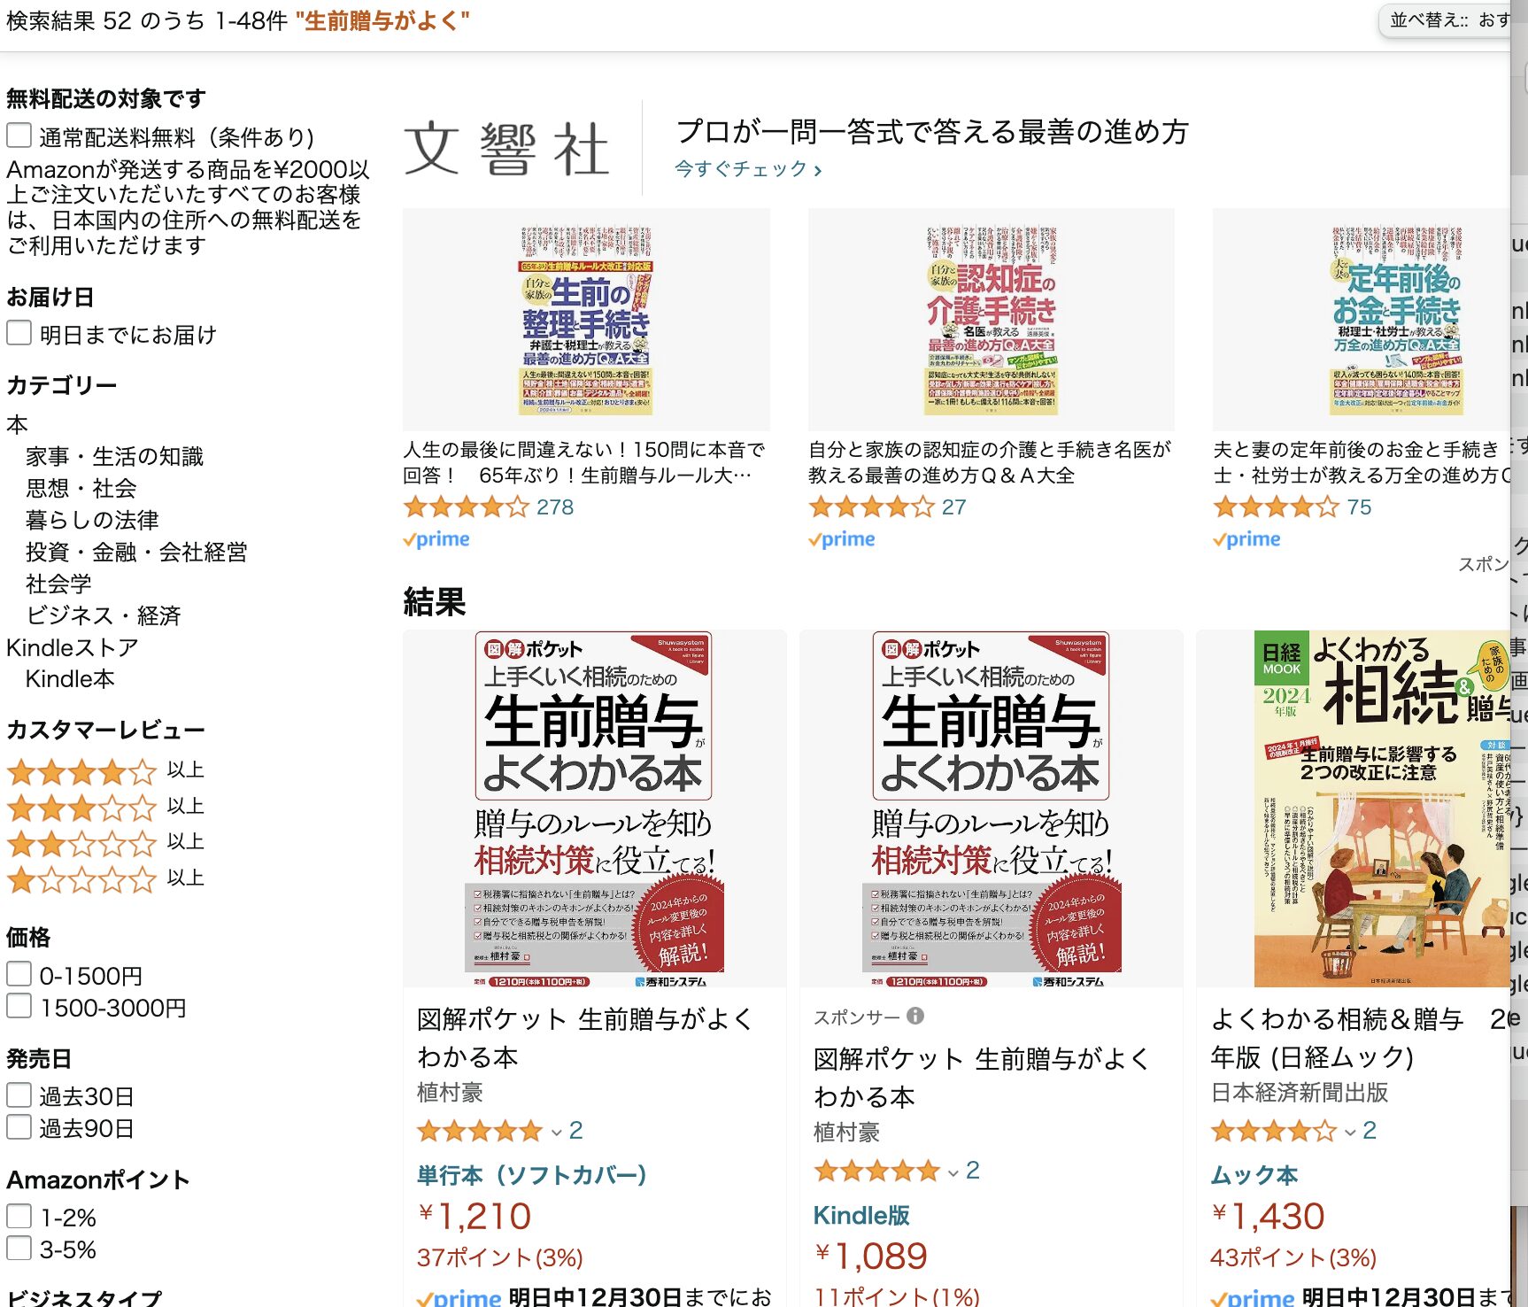
Task: Expand rating chevron for よくわかる相続＆贈与 book
Action: coord(1350,1132)
